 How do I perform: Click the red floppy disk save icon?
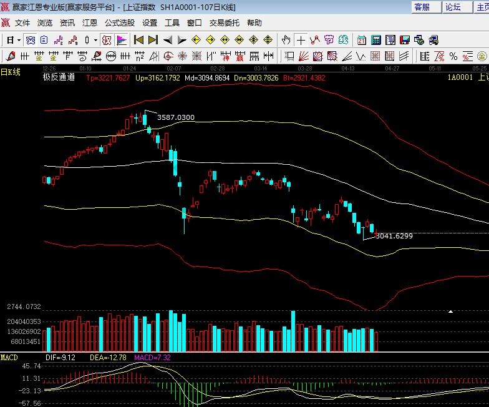(x=405, y=40)
